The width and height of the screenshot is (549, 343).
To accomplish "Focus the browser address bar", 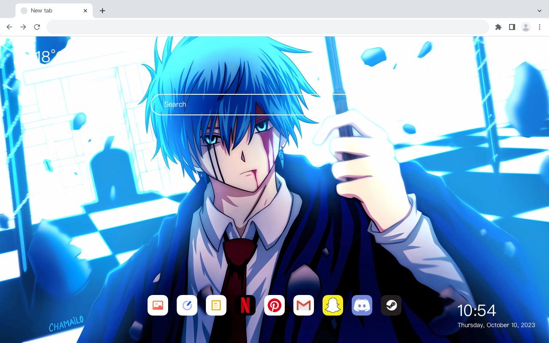I will coord(268,27).
